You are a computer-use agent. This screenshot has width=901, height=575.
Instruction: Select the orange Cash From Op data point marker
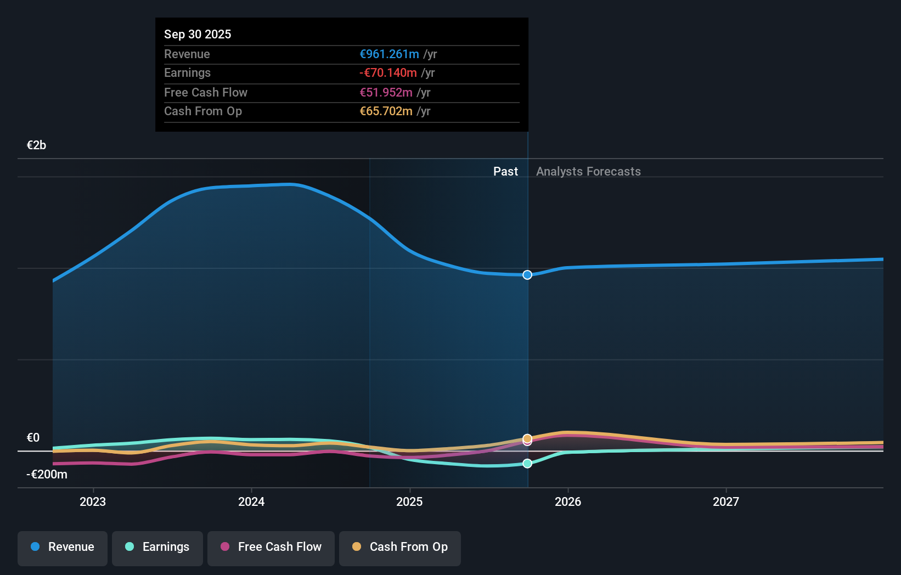(x=527, y=439)
